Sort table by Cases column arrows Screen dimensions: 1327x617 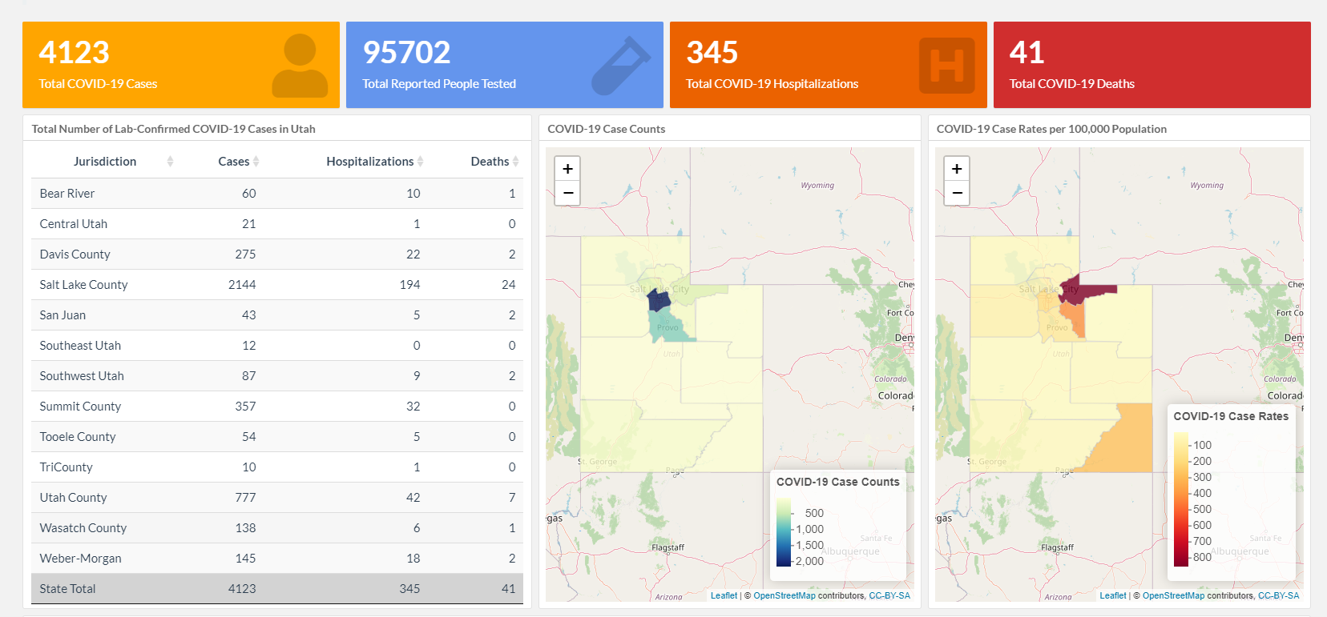(256, 162)
